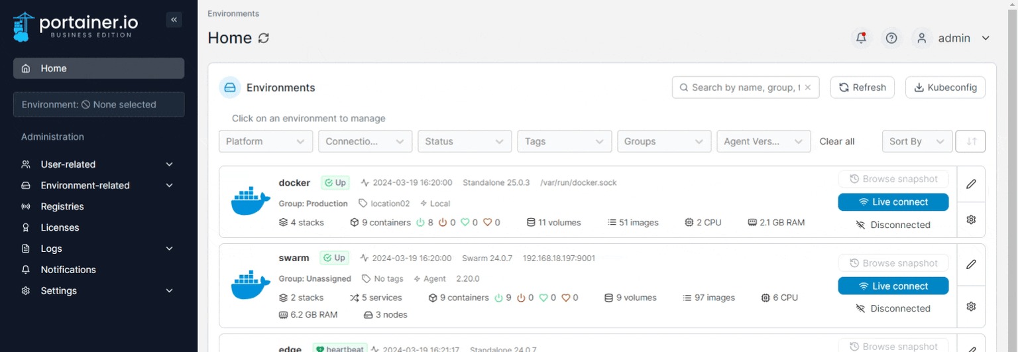Click the 5 services shuffle icon
Viewport: 1018px width, 352px height.
tap(355, 298)
